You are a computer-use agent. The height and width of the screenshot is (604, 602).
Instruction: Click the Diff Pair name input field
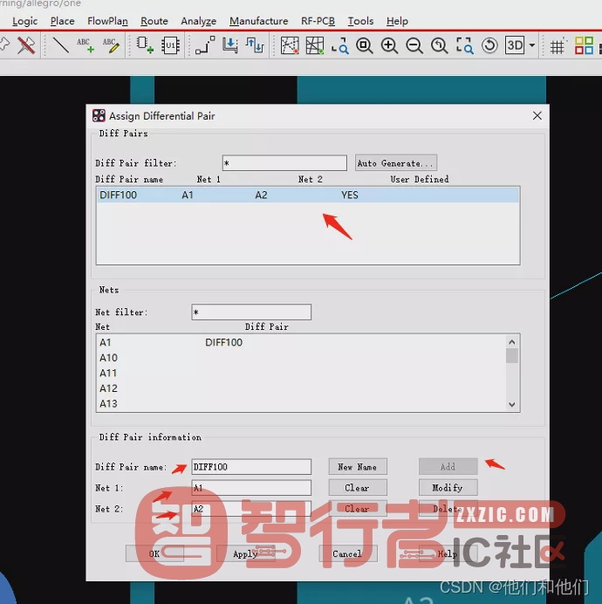[251, 466]
